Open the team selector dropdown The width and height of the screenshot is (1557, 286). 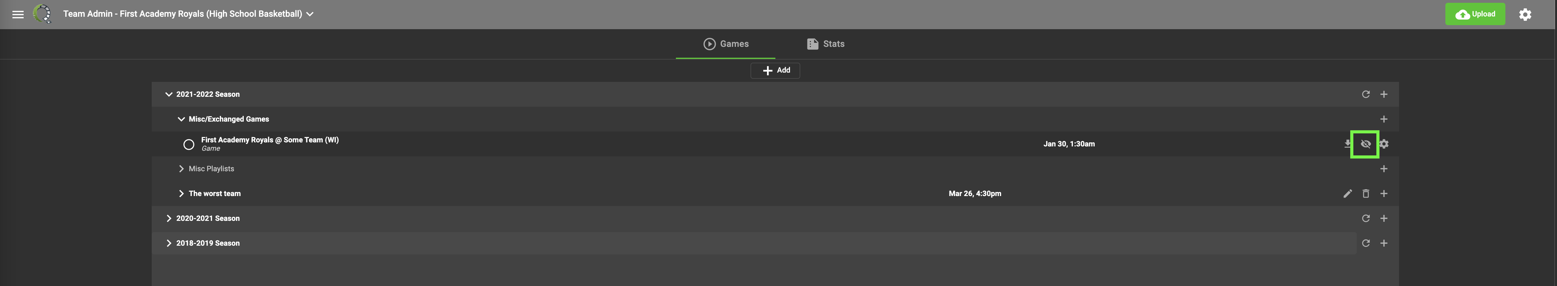(x=309, y=14)
